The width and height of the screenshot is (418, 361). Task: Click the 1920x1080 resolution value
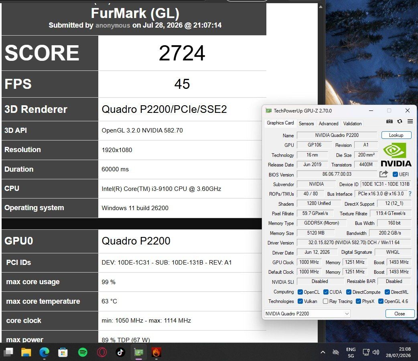point(117,150)
